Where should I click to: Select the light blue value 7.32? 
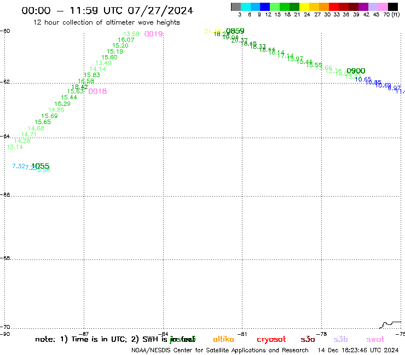[x=19, y=166]
